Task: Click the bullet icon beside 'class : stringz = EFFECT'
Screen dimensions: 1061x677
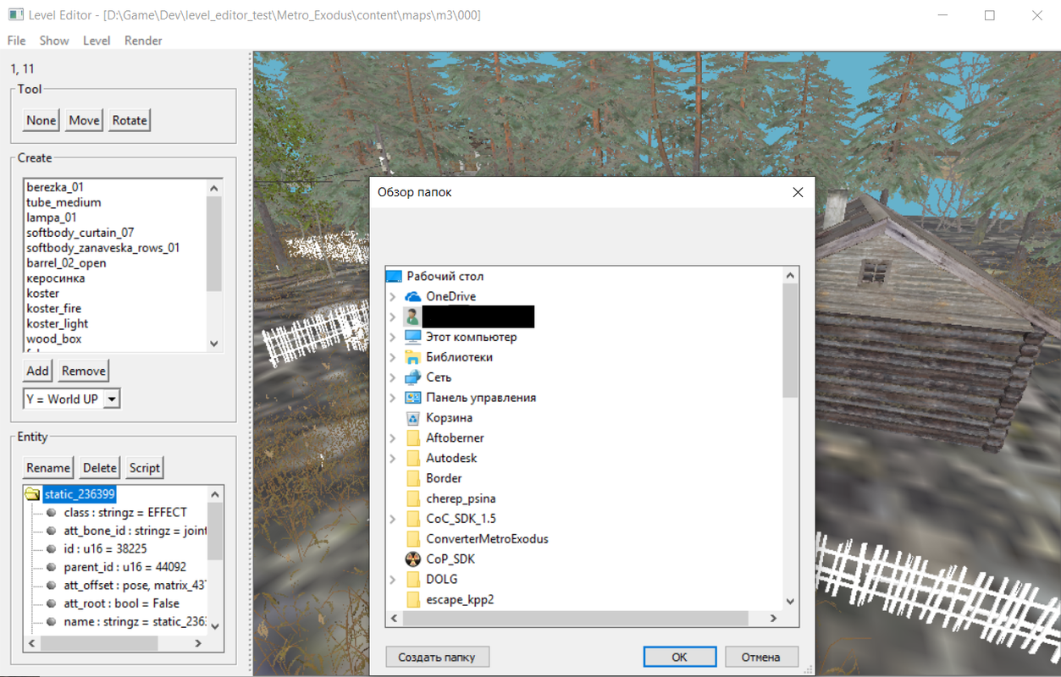Action: click(x=51, y=513)
